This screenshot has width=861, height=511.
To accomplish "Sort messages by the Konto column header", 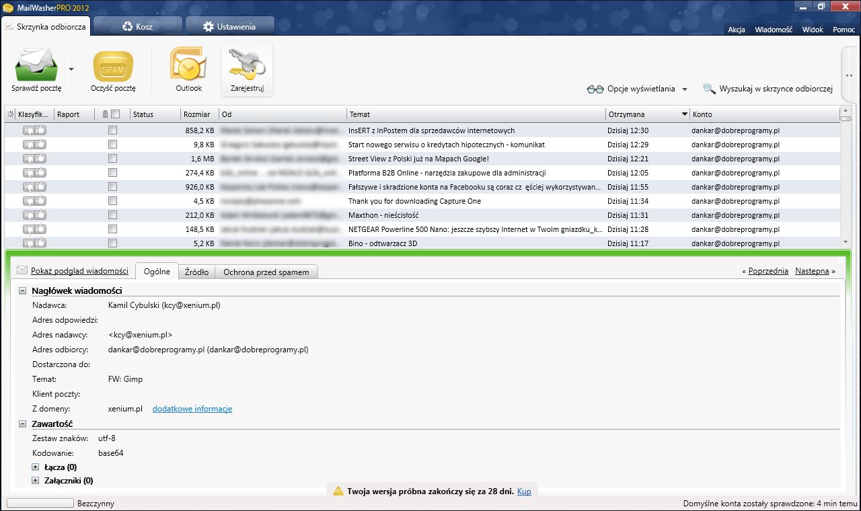I will pos(765,114).
